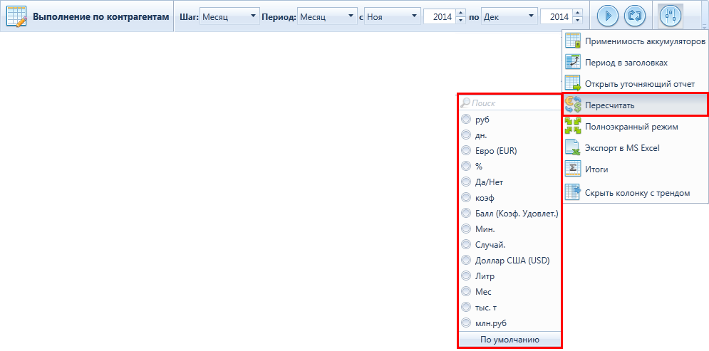Open the Период dropdown set to Месяц
Image resolution: width=709 pixels, height=351 pixels.
tap(327, 16)
